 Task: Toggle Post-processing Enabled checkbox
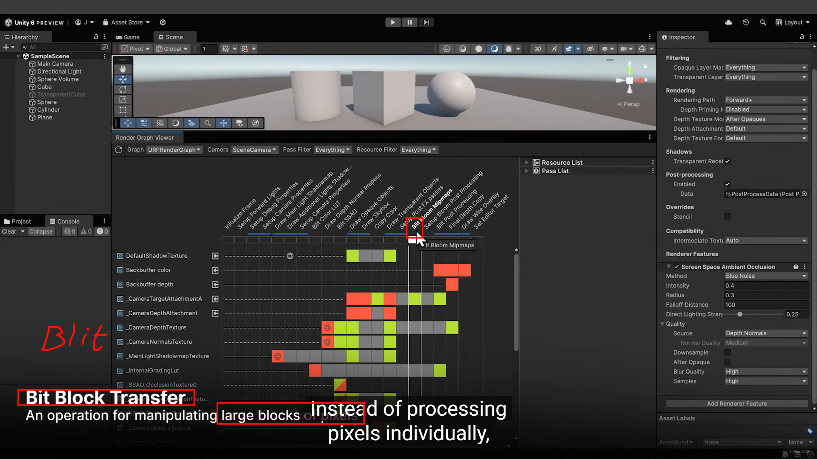coord(728,184)
